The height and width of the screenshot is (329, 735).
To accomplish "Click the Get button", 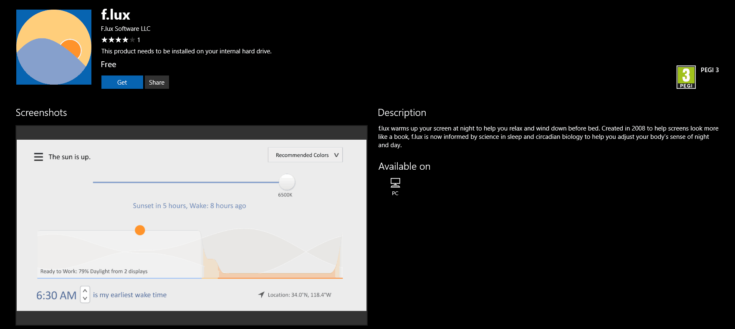I will tap(122, 82).
